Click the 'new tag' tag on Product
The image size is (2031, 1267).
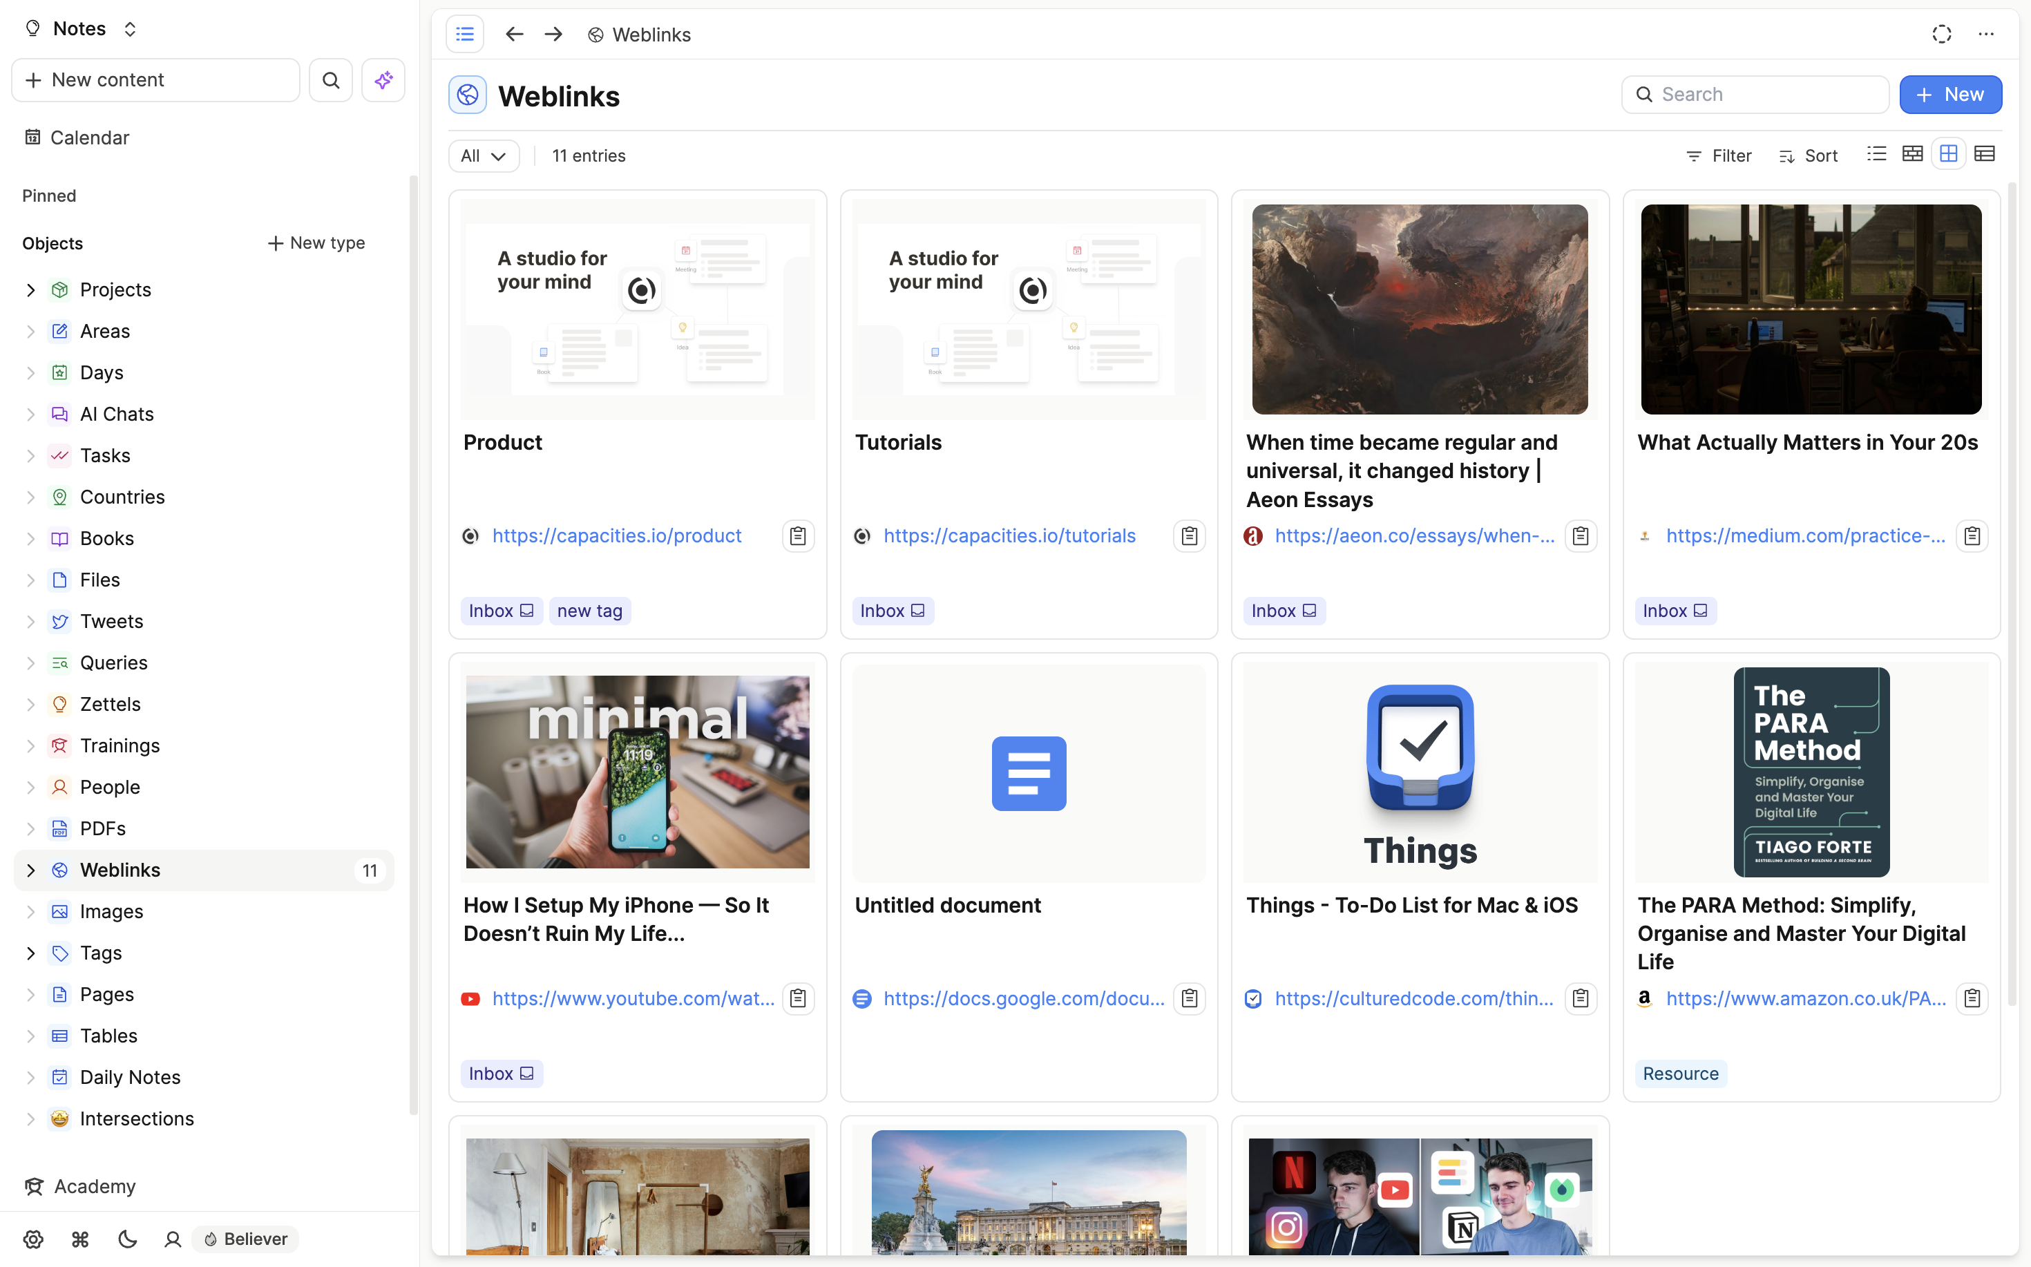coord(589,611)
